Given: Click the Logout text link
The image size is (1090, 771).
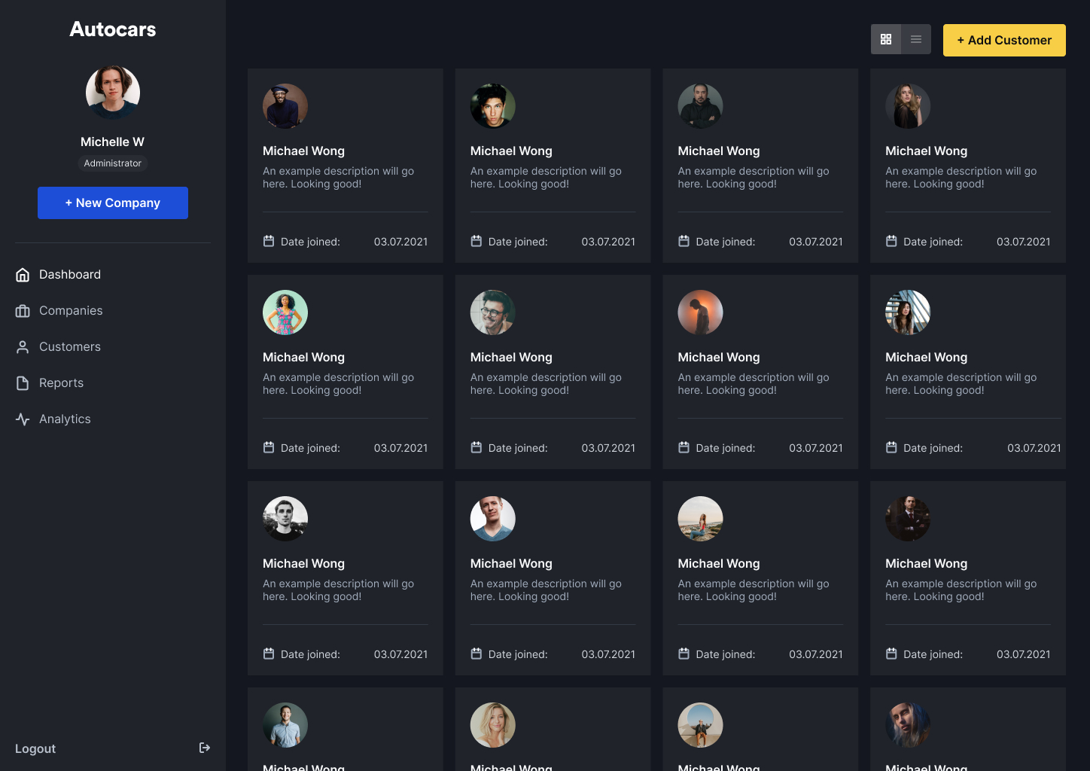Looking at the screenshot, I should coord(35,748).
